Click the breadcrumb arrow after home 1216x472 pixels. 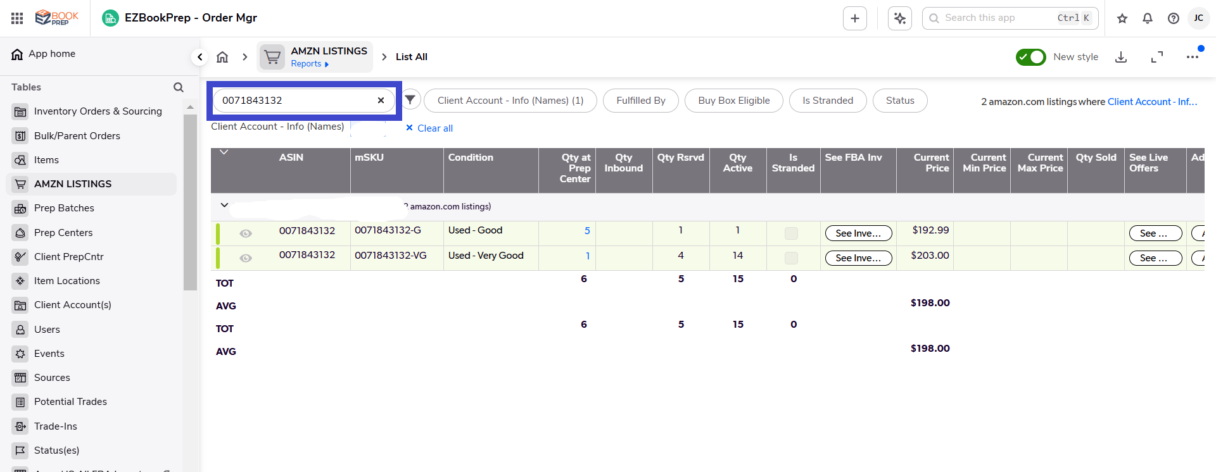pos(244,57)
